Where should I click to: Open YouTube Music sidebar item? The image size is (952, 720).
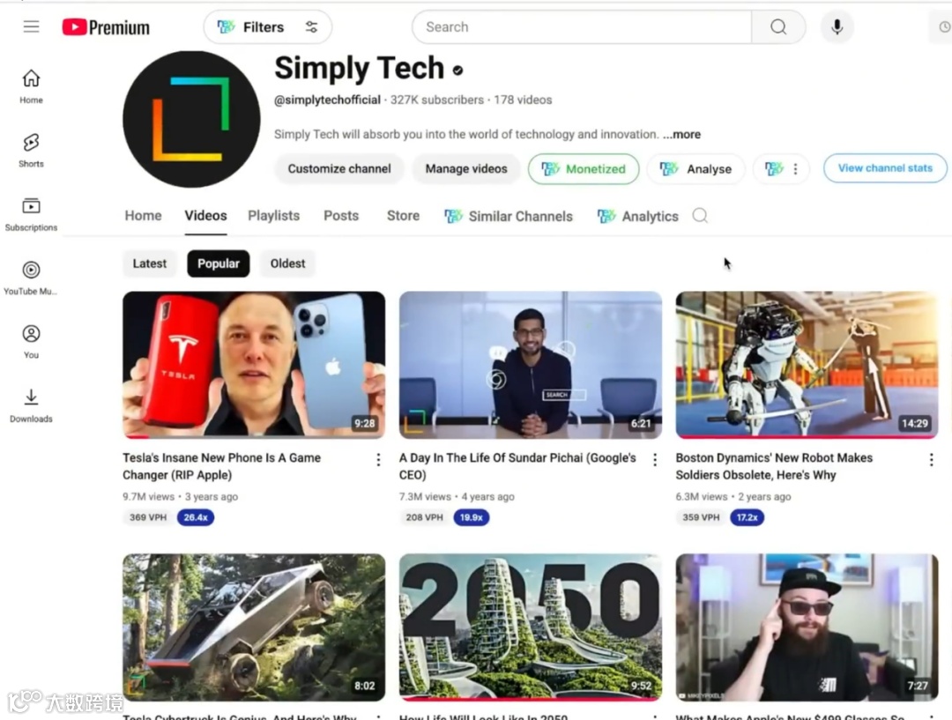click(x=31, y=278)
